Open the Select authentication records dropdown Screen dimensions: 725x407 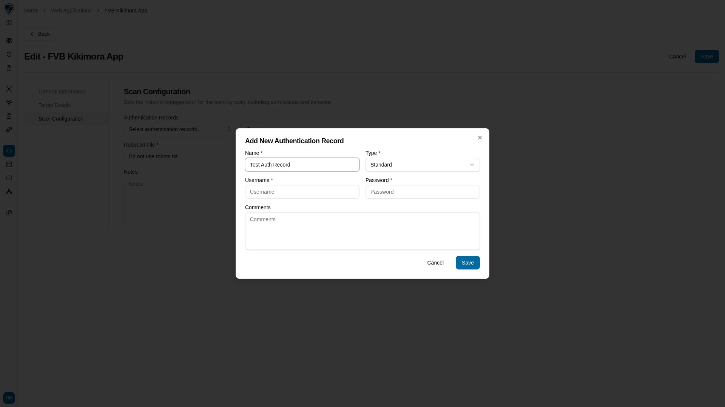pos(180,129)
